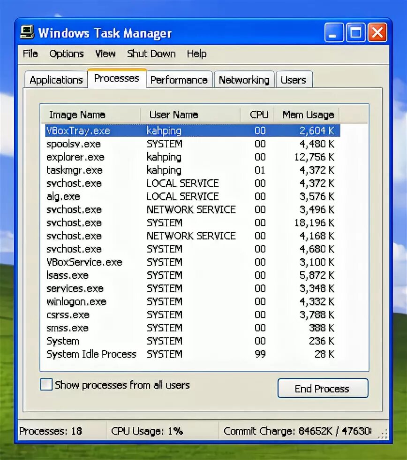Select the VBoxTray.exe process

click(x=193, y=130)
